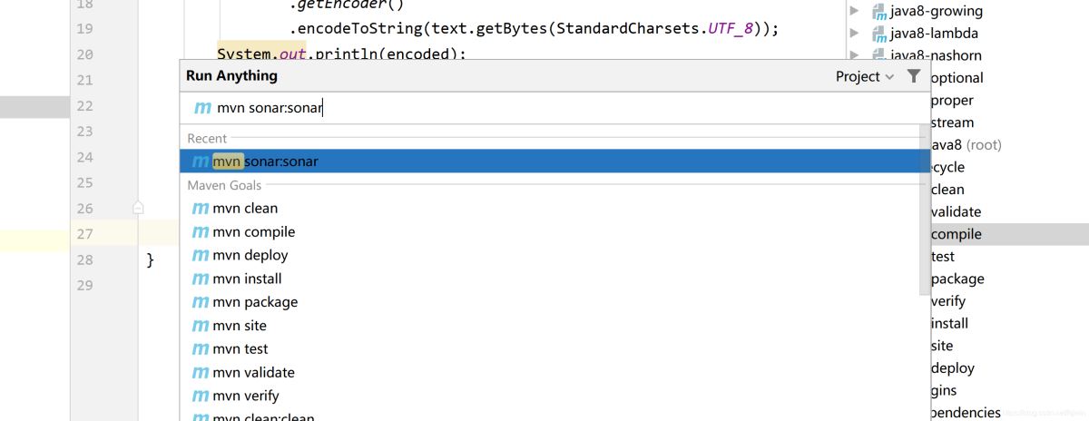The image size is (1089, 421).
Task: Expand the java8-growing module node
Action: [854, 12]
